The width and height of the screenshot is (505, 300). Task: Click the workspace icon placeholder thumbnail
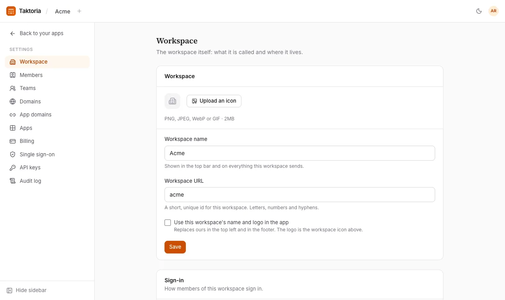click(x=172, y=101)
